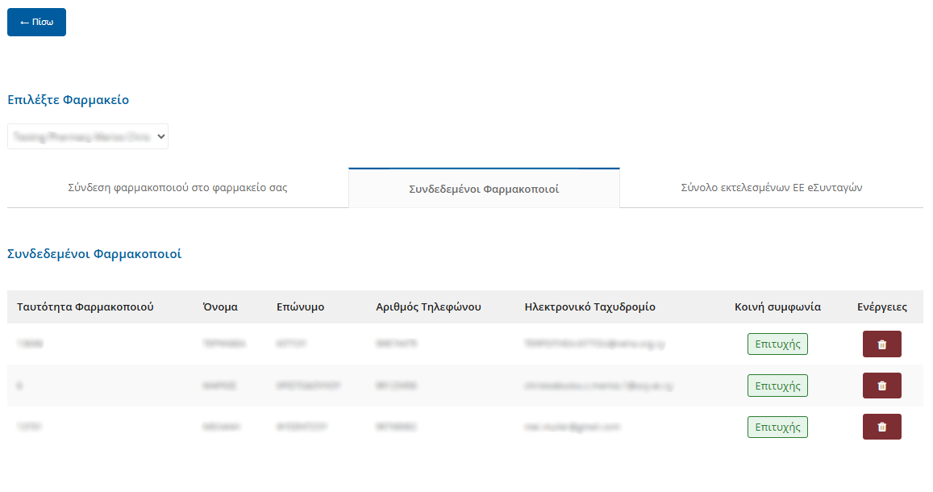Click the Ηλεκτρονικό Ταχυδρομείο column header
The width and height of the screenshot is (933, 492).
pyautogui.click(x=589, y=307)
